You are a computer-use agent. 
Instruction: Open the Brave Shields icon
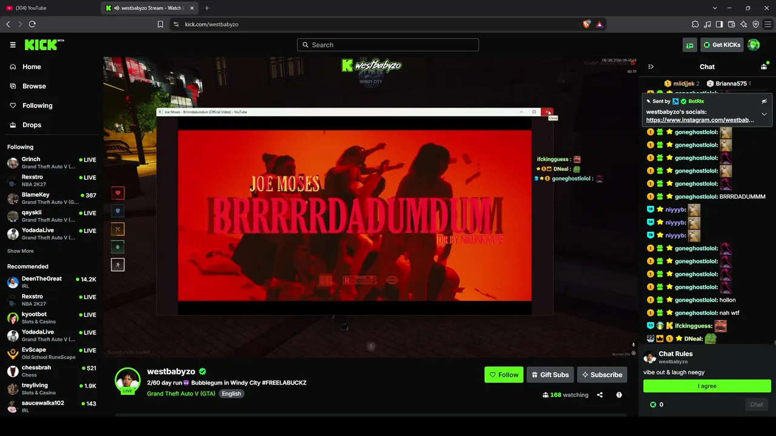[586, 24]
